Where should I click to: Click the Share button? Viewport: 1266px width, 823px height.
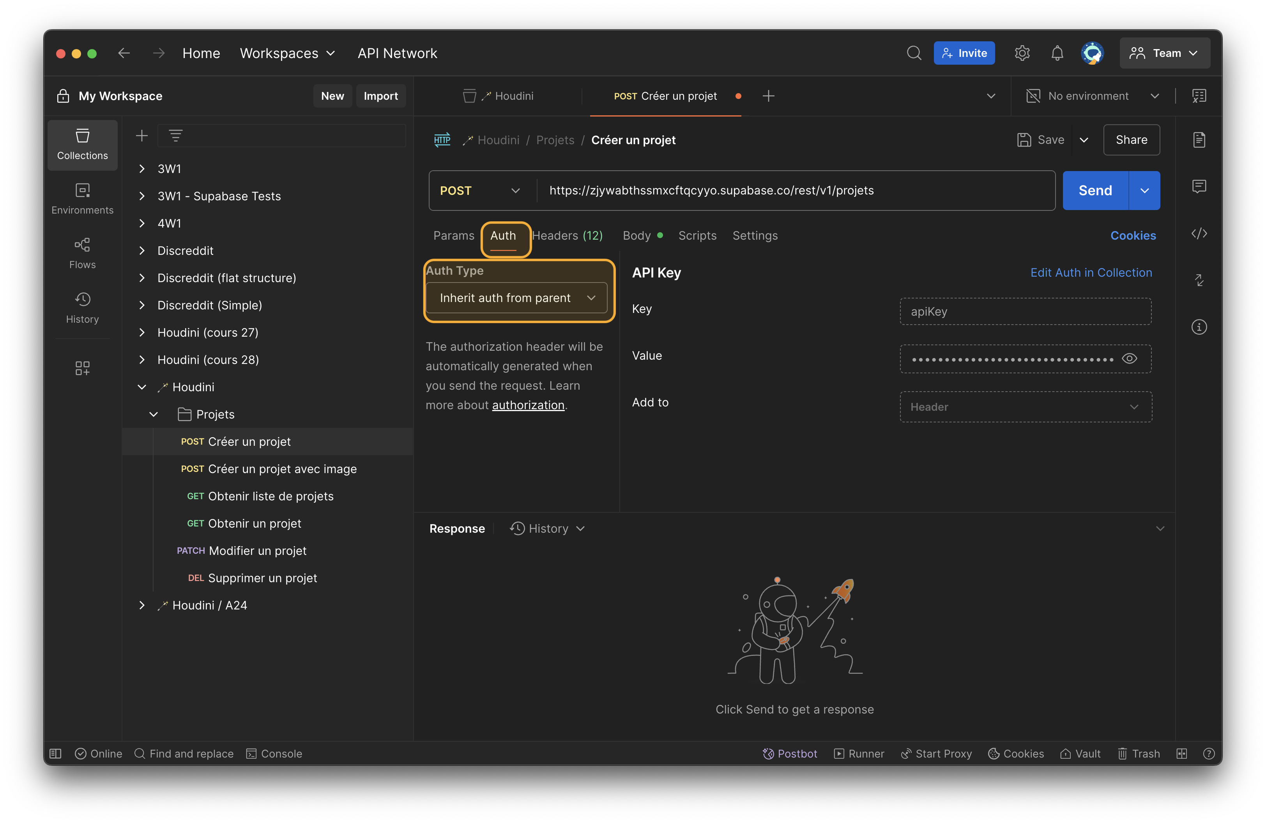1131,140
